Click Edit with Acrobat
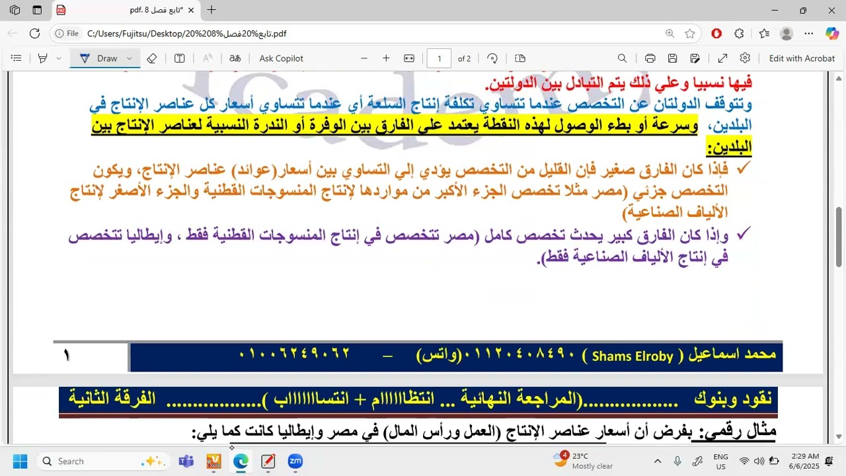 pyautogui.click(x=802, y=58)
